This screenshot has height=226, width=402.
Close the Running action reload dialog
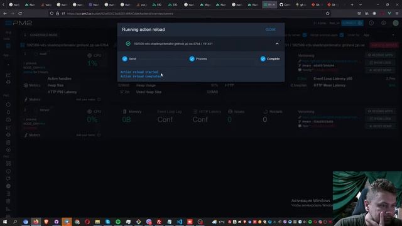coord(271,30)
